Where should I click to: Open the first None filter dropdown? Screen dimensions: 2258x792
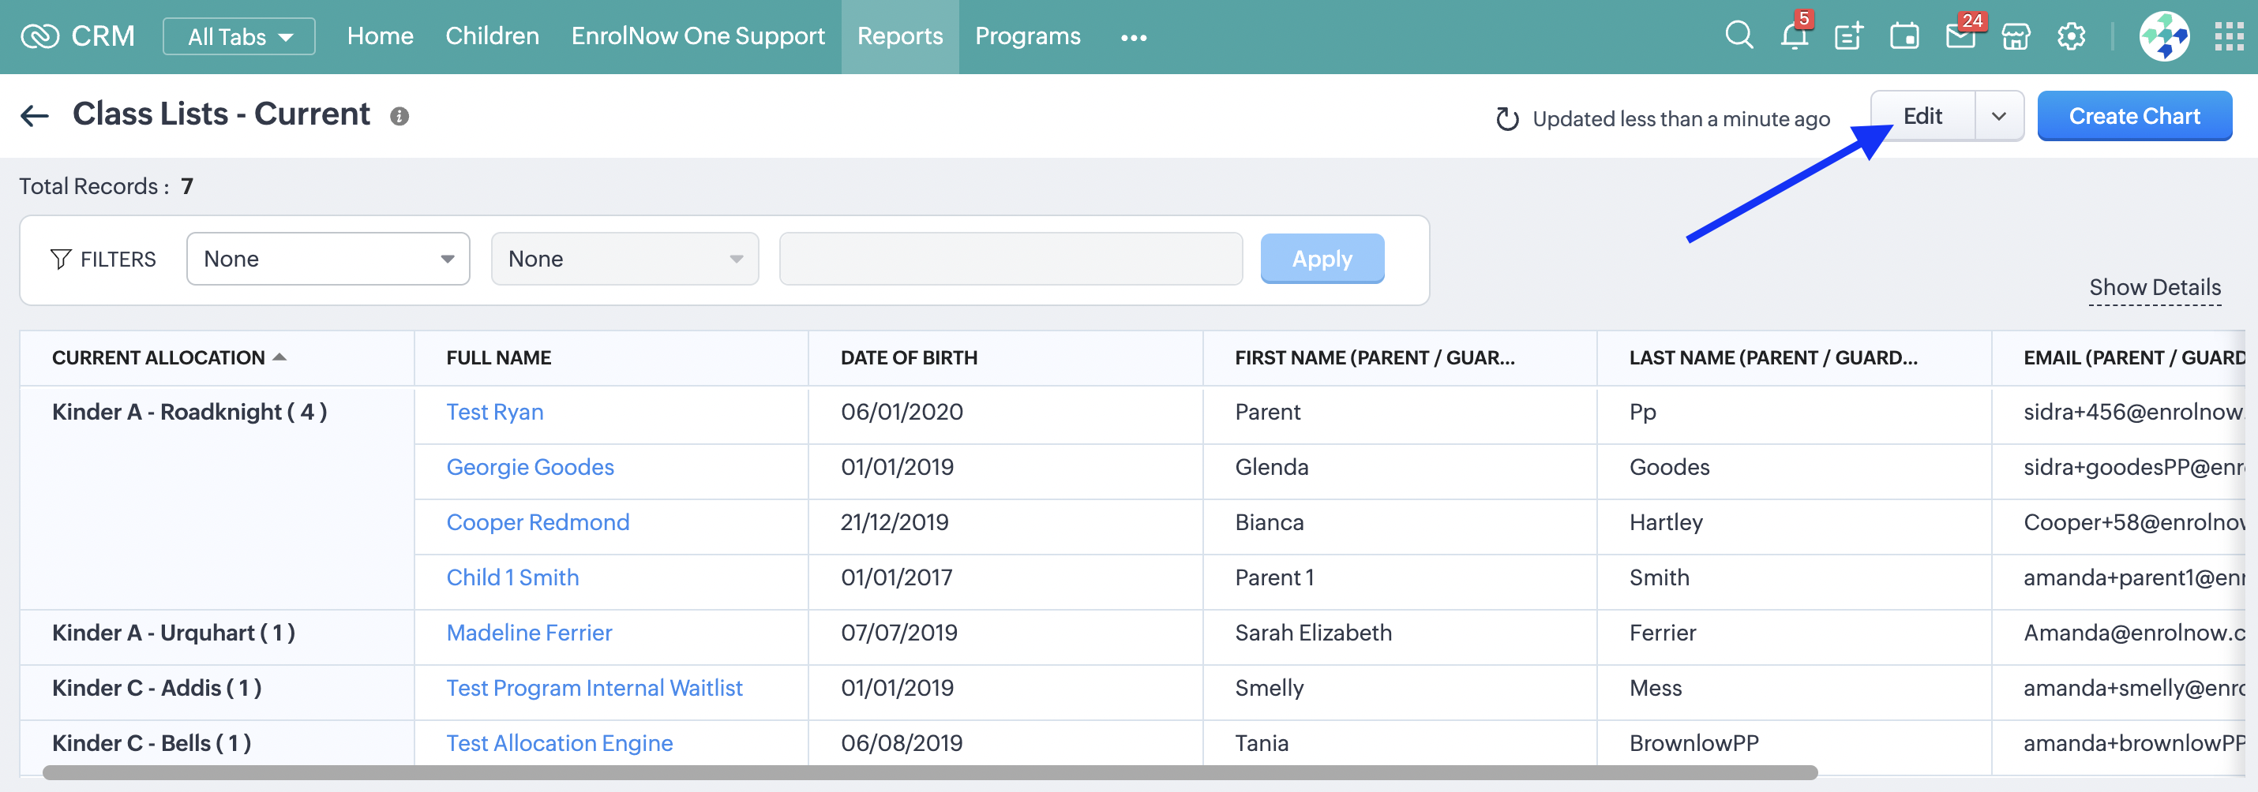coord(328,259)
